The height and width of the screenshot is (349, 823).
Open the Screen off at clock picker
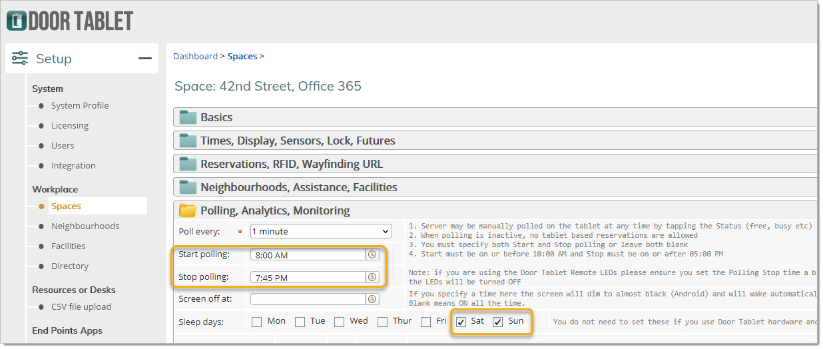point(372,300)
